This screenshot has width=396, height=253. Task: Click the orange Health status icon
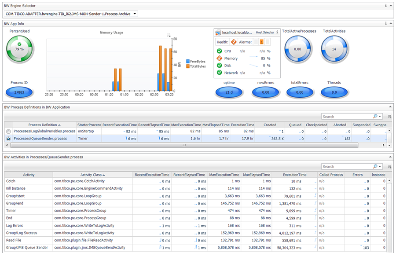pos(234,42)
